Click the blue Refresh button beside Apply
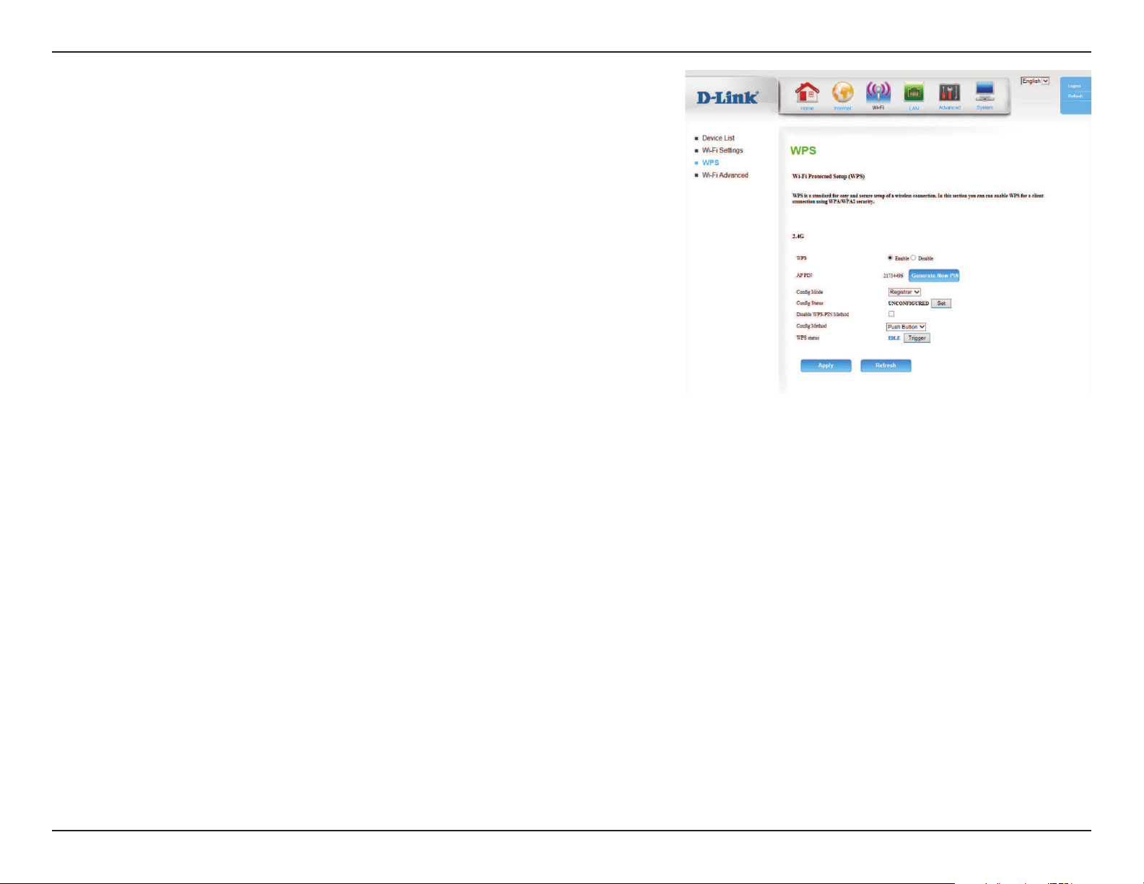 click(x=886, y=366)
